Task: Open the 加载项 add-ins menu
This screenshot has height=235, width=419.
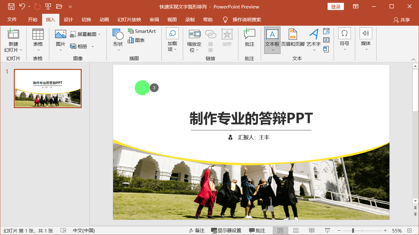Action: click(x=172, y=40)
